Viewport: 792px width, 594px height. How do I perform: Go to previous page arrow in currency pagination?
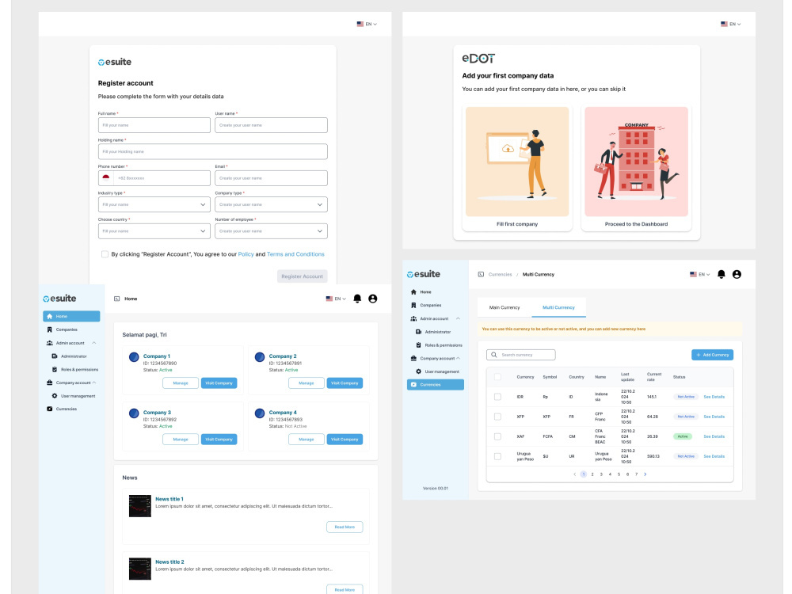point(574,474)
